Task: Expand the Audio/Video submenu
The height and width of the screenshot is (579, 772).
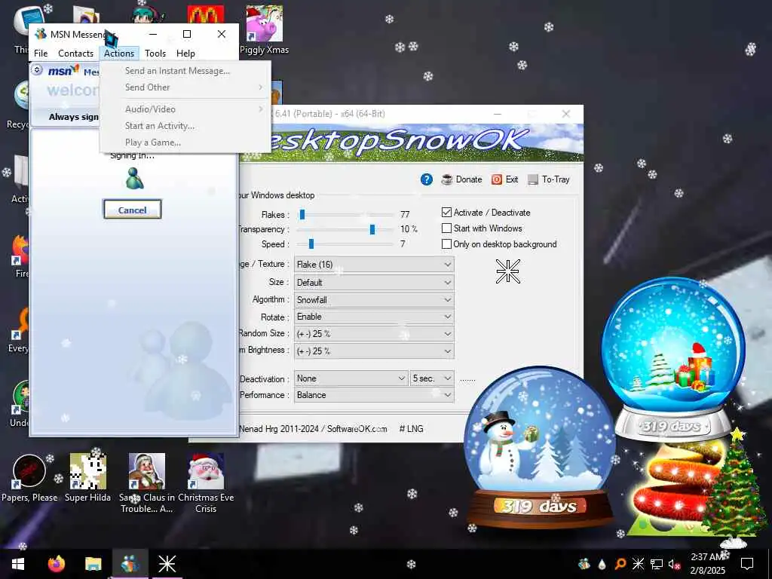Action: pyautogui.click(x=185, y=109)
